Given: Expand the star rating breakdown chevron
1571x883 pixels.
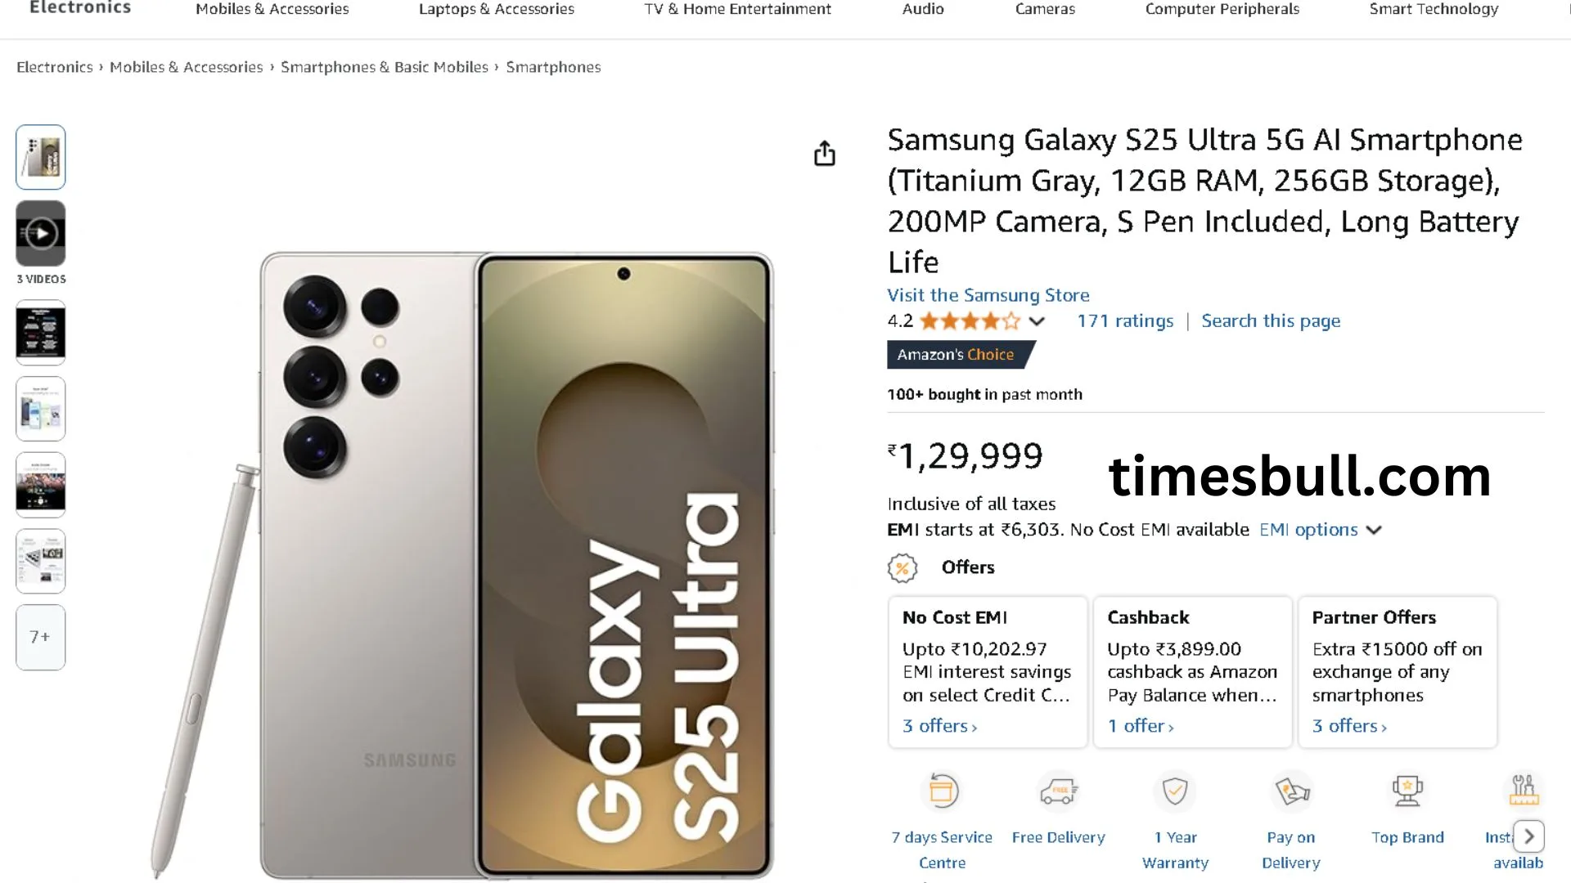Looking at the screenshot, I should (1037, 321).
